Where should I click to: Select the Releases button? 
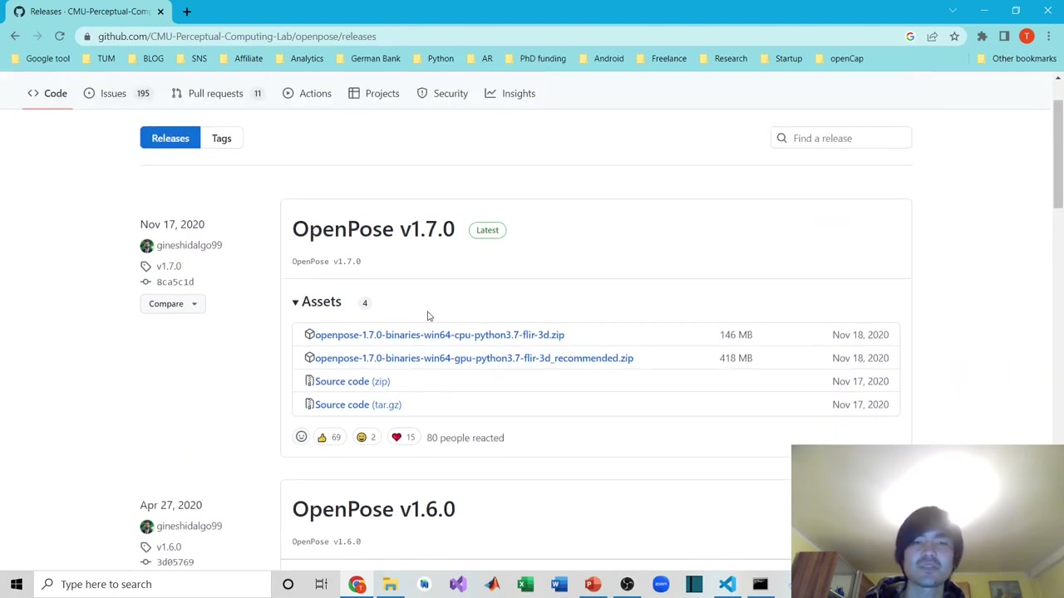click(170, 138)
